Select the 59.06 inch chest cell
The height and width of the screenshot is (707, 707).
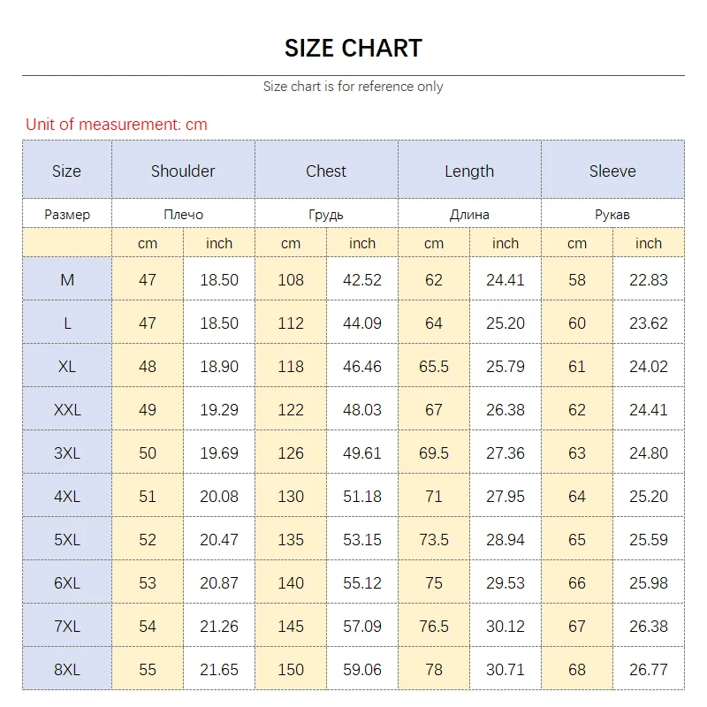click(x=362, y=670)
